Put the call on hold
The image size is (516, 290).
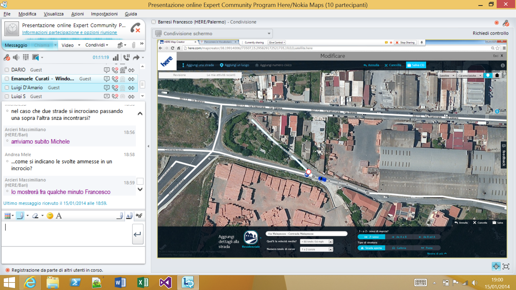click(x=126, y=57)
